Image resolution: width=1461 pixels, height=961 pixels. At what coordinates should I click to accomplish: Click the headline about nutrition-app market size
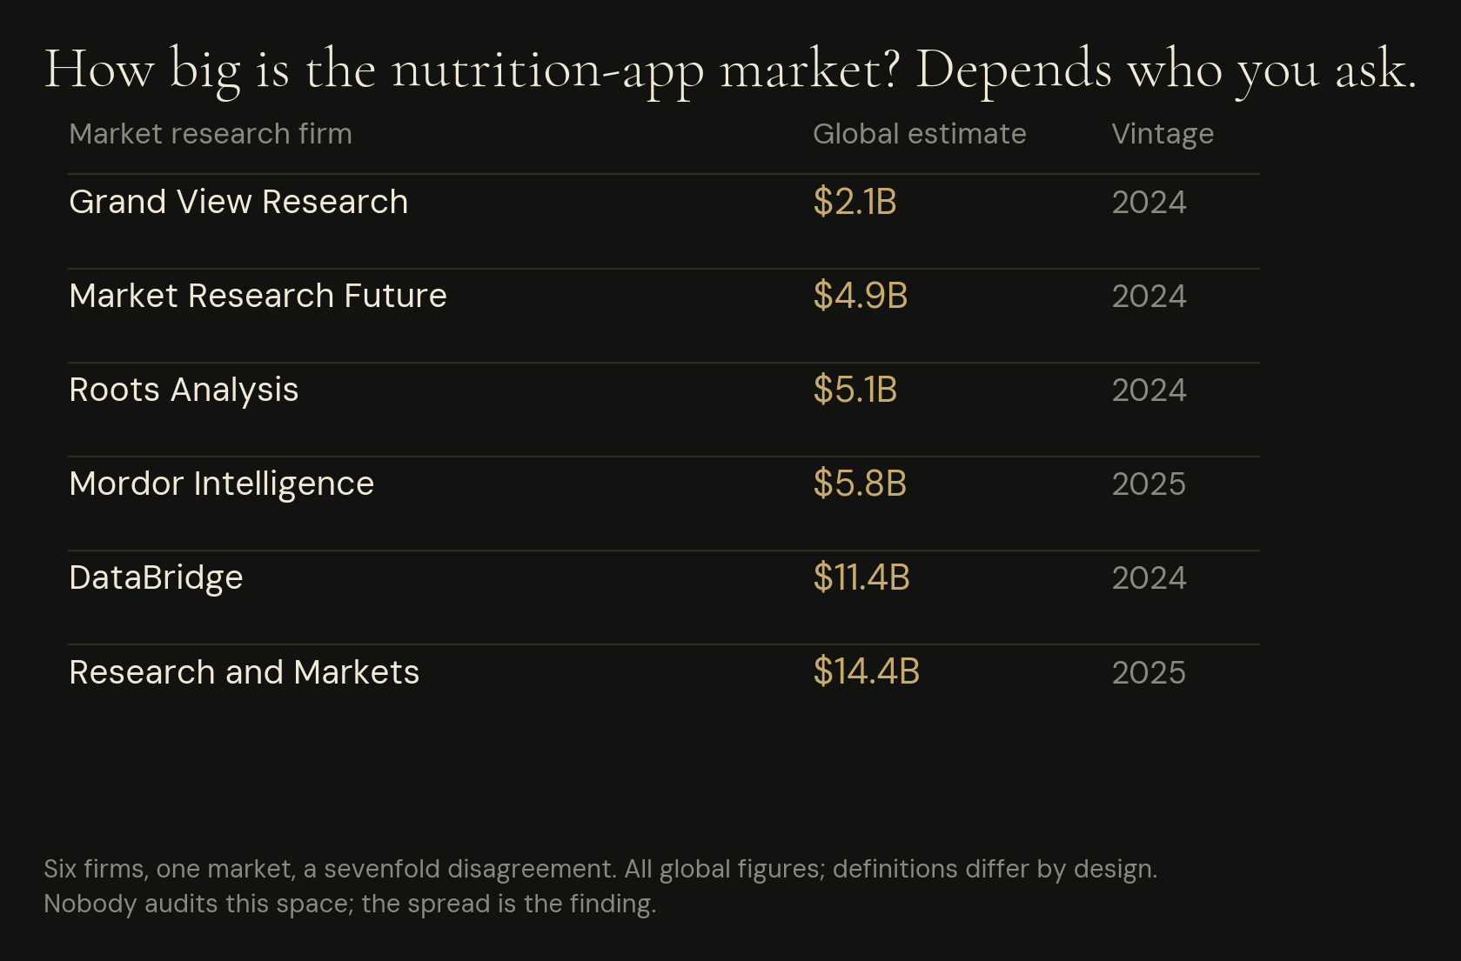pyautogui.click(x=730, y=70)
